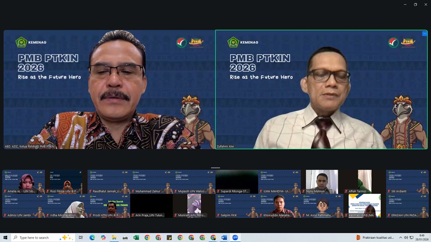Open the Windows Start menu
The height and width of the screenshot is (242, 431).
tap(5, 237)
